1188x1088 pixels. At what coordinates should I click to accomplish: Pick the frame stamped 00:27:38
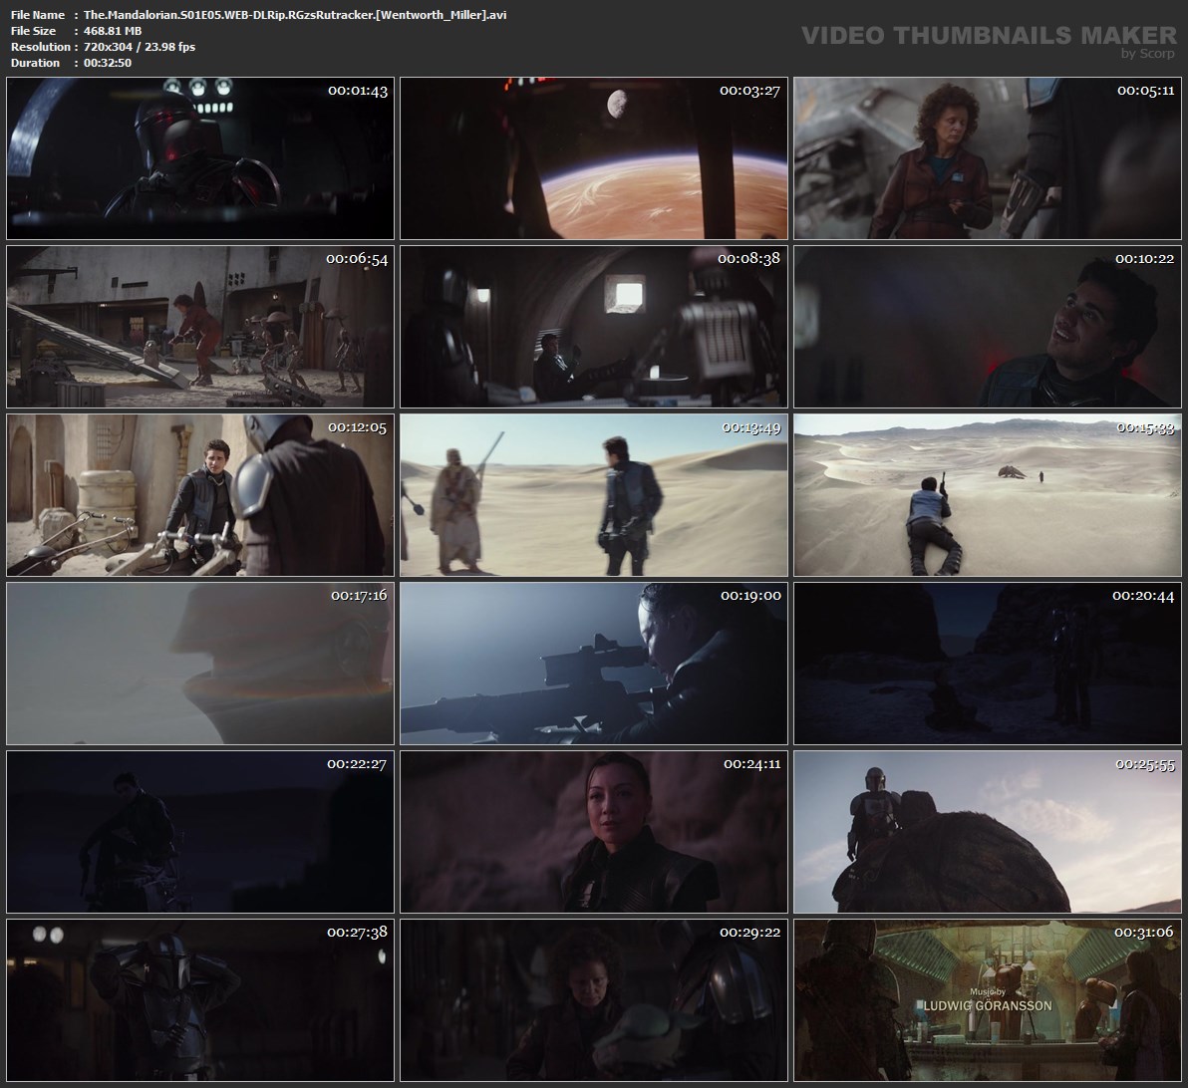[x=200, y=1000]
